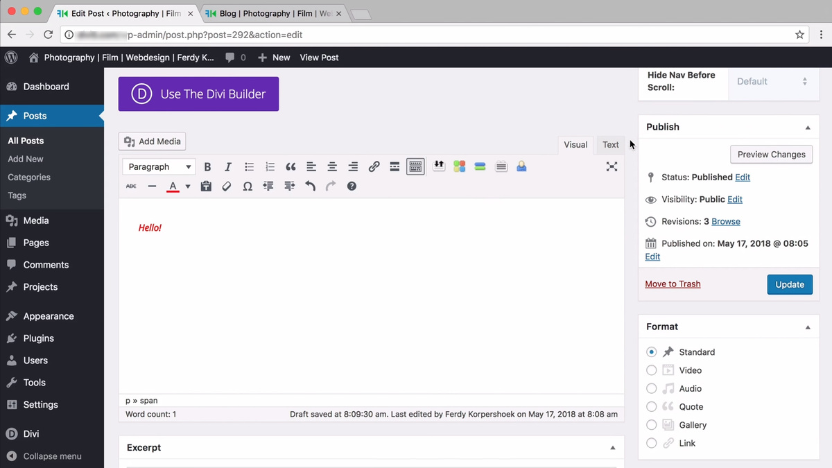832x468 pixels.
Task: Align text right
Action: click(353, 167)
